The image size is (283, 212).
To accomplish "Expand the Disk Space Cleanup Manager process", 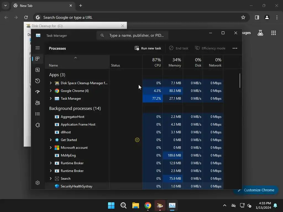I will pyautogui.click(x=51, y=83).
